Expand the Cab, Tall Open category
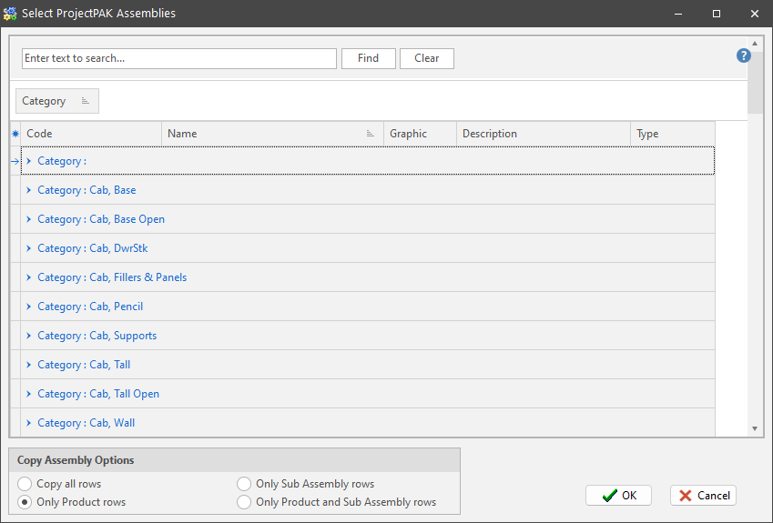Screen dimensions: 773x523 [x=29, y=394]
